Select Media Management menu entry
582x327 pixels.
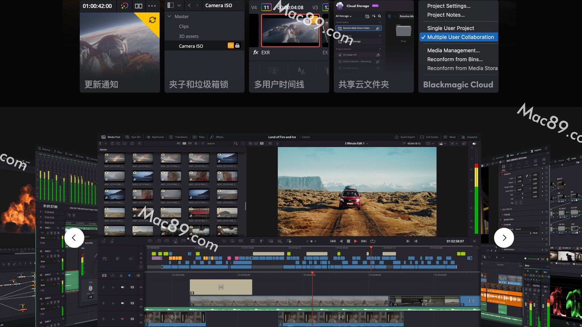coord(453,50)
